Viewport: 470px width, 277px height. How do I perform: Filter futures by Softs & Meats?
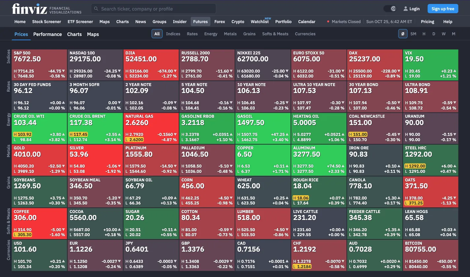[275, 34]
